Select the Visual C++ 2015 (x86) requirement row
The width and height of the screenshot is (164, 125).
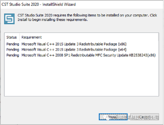82,44
